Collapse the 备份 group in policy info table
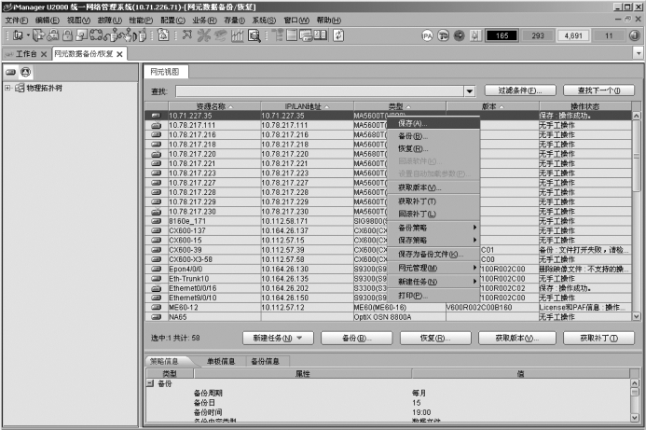Image resolution: width=646 pixels, height=430 pixels. tap(150, 383)
